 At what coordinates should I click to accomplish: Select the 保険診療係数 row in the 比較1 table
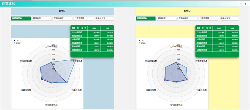[92, 50]
